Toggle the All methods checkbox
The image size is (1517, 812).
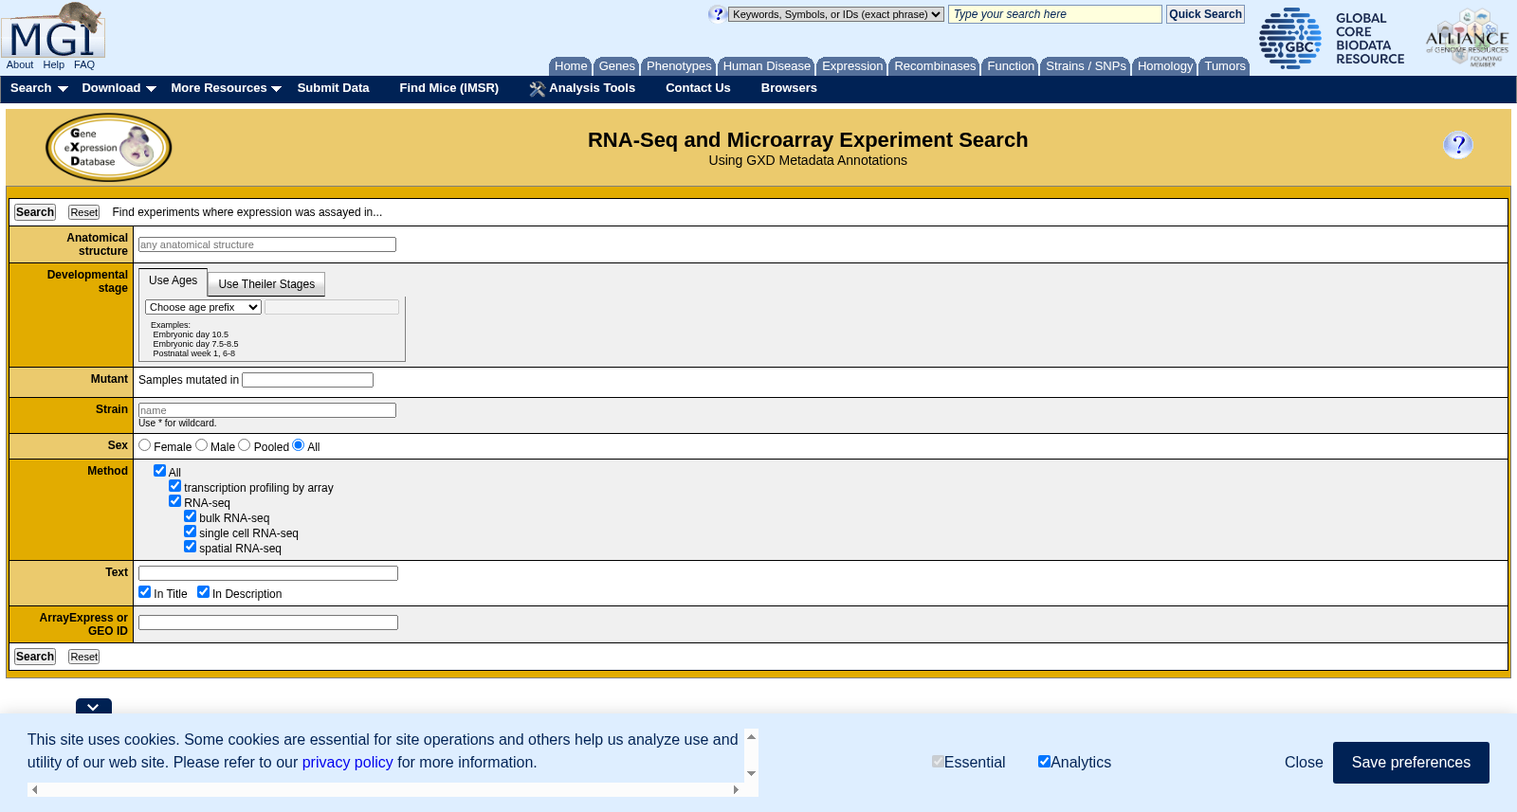[160, 471]
